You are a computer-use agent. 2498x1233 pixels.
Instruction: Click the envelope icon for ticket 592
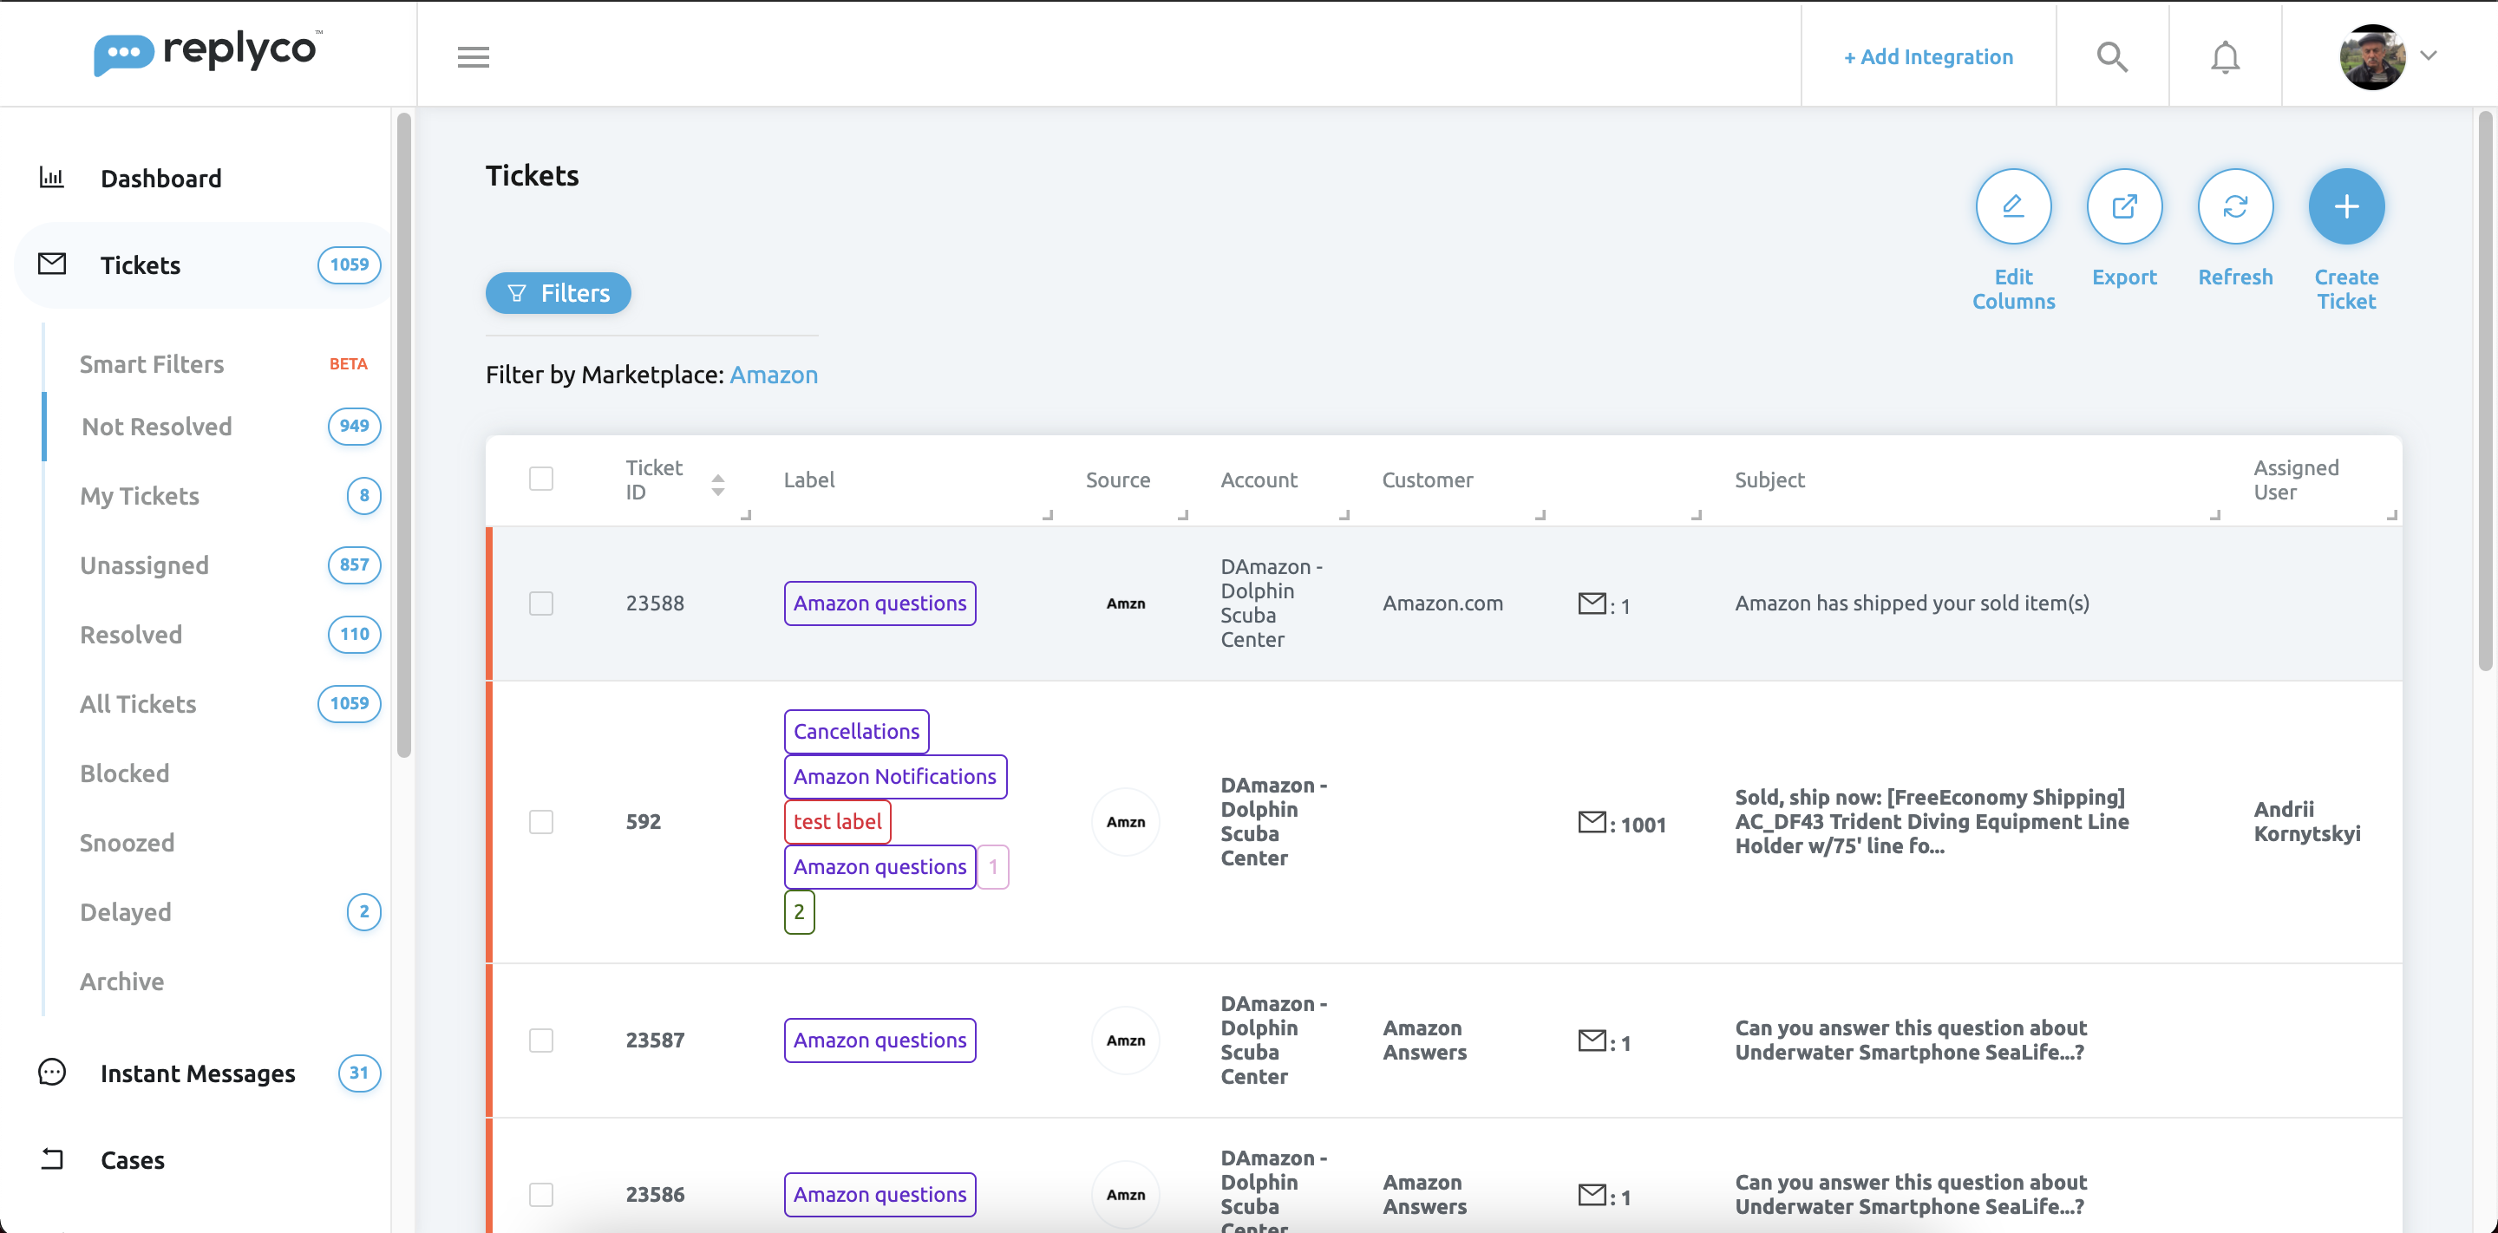click(1592, 822)
